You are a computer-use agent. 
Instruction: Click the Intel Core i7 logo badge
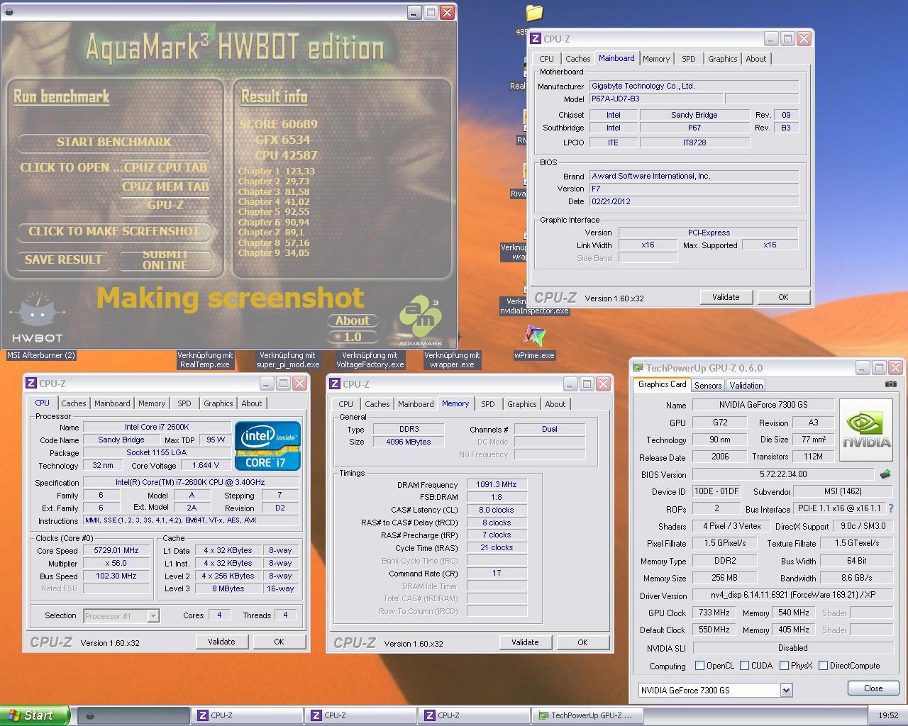(268, 446)
